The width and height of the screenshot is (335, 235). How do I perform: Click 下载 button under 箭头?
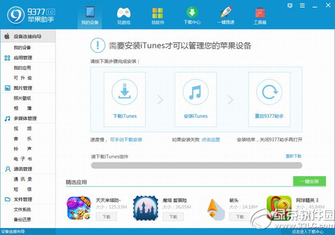click(240, 217)
